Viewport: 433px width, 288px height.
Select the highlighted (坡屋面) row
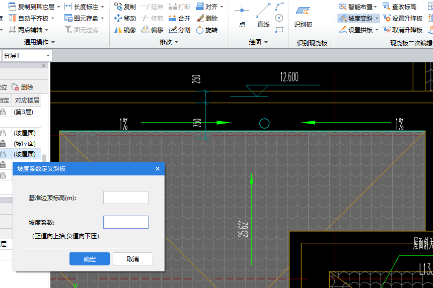[x=20, y=154]
